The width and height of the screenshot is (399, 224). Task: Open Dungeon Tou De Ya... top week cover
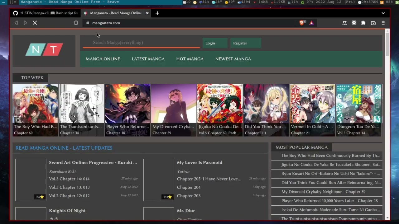[358, 110]
